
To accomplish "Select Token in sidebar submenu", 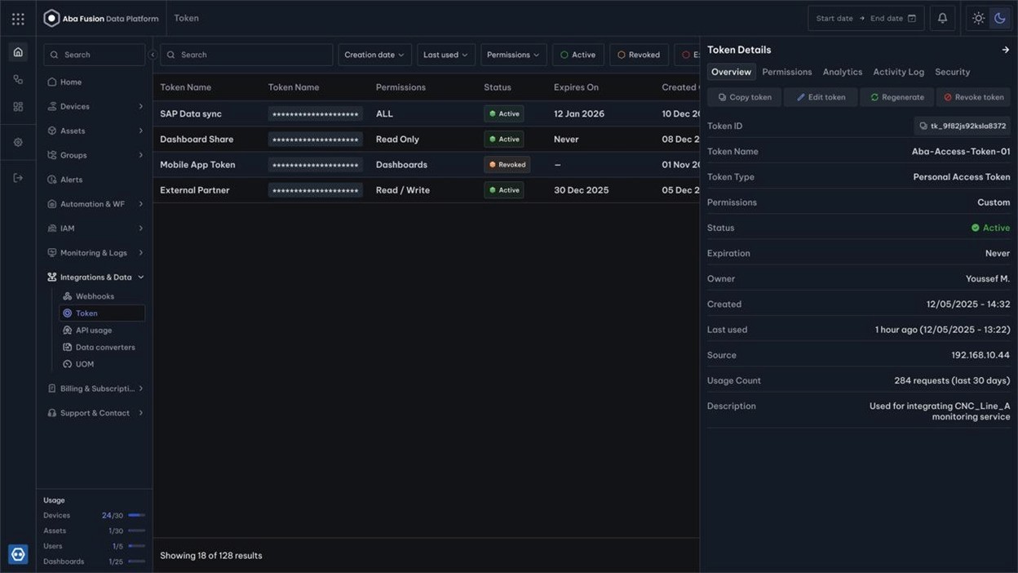I will [102, 313].
